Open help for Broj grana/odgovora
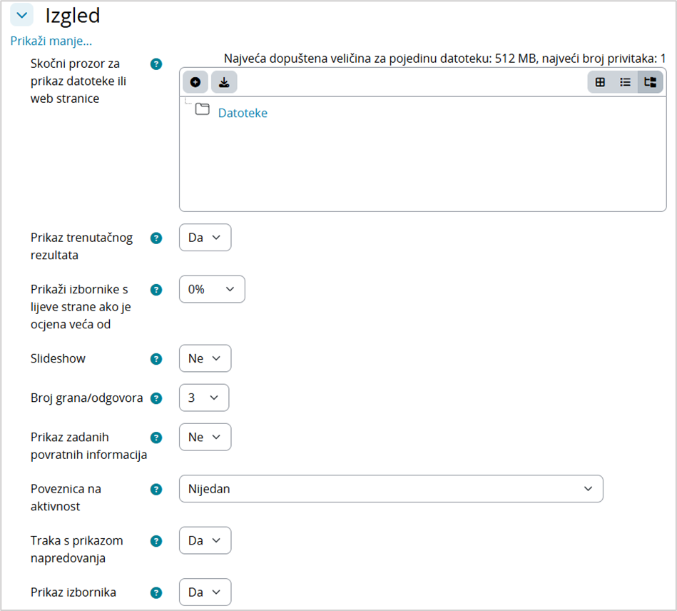Viewport: 677px width, 611px height. coord(156,398)
